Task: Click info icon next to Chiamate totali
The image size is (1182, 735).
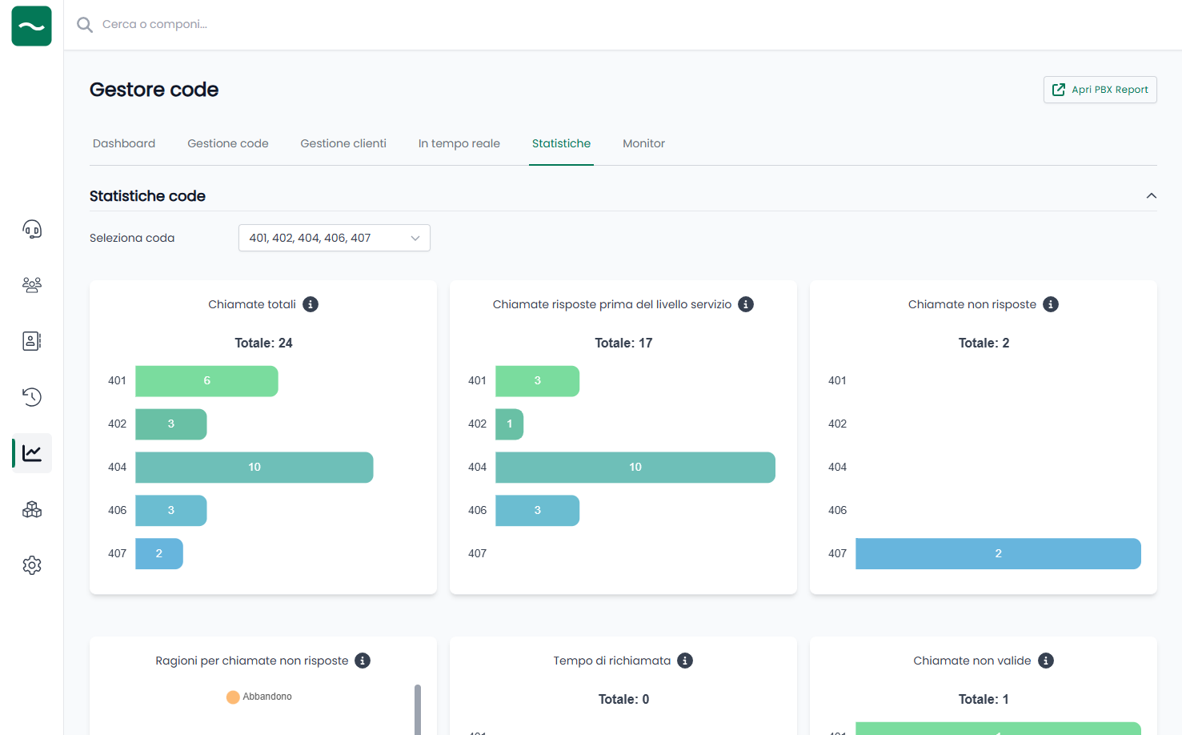Action: (x=311, y=304)
